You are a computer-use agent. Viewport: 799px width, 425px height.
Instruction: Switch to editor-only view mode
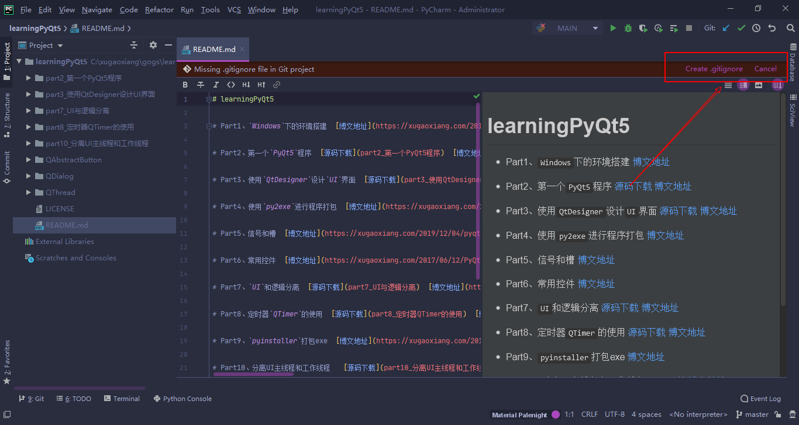[x=728, y=85]
